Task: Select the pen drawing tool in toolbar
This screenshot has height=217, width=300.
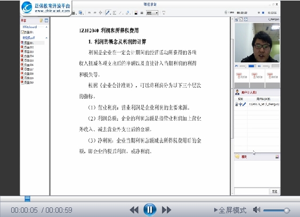Action: [107, 13]
